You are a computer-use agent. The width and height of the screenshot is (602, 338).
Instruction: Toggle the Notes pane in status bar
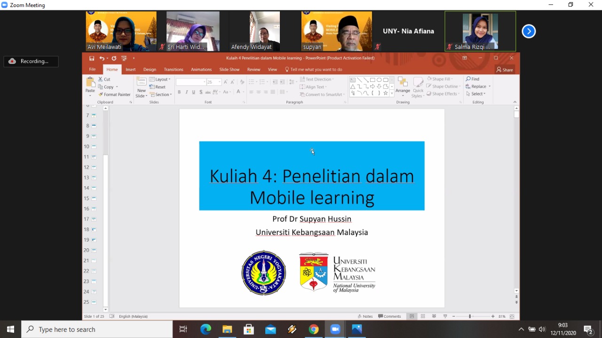[x=365, y=316]
